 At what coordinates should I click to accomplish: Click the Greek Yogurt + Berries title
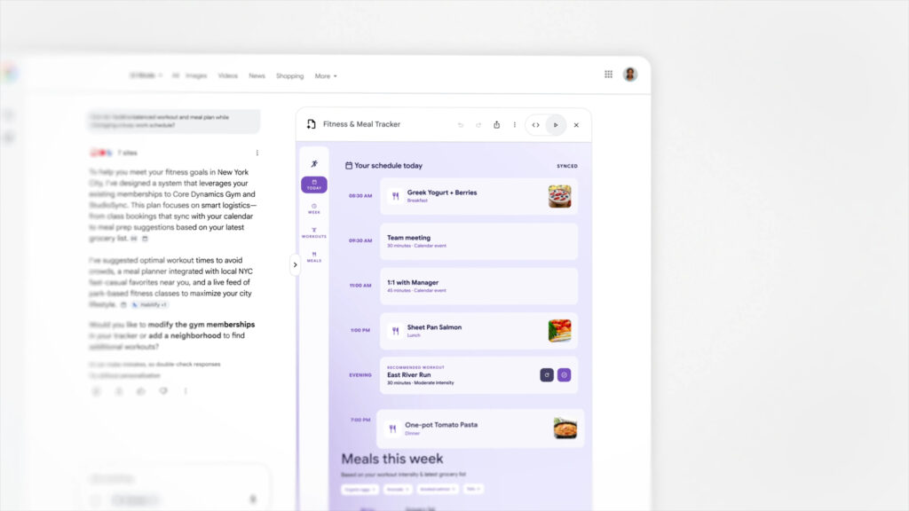(x=442, y=193)
